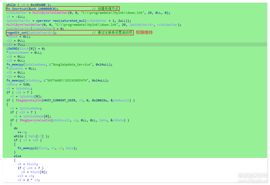This screenshot has height=185, width=270.
Task: Click the RegOpenKeyExW function reference
Action: pyautogui.click(x=31, y=100)
